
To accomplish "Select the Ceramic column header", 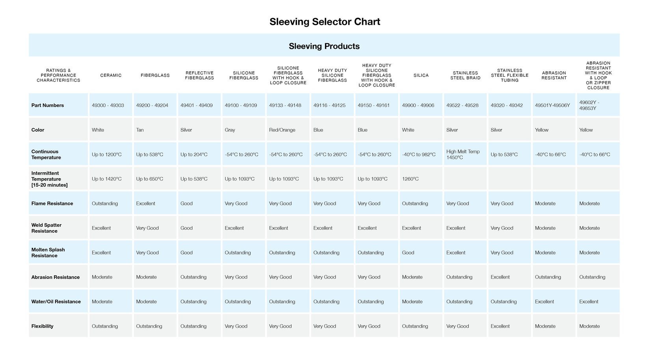I will [111, 75].
